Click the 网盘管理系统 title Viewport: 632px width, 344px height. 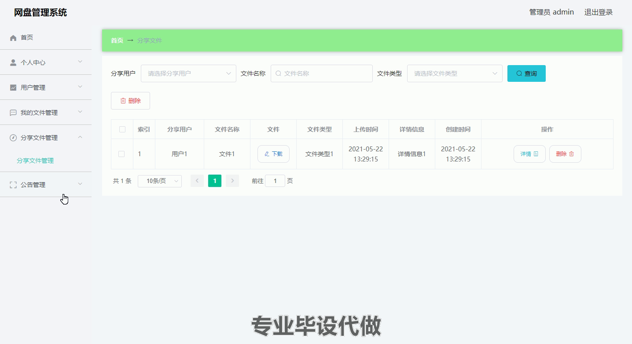coord(40,12)
